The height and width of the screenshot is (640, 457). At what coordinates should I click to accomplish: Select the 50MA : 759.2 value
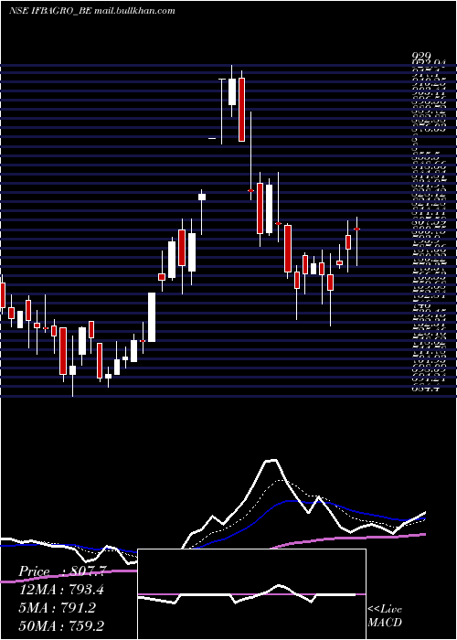(61, 625)
